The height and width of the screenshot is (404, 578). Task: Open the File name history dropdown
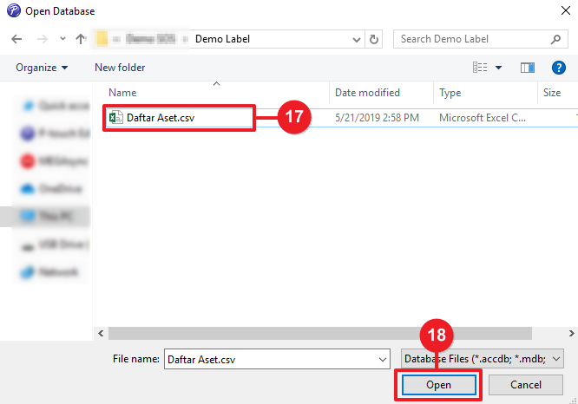click(383, 358)
